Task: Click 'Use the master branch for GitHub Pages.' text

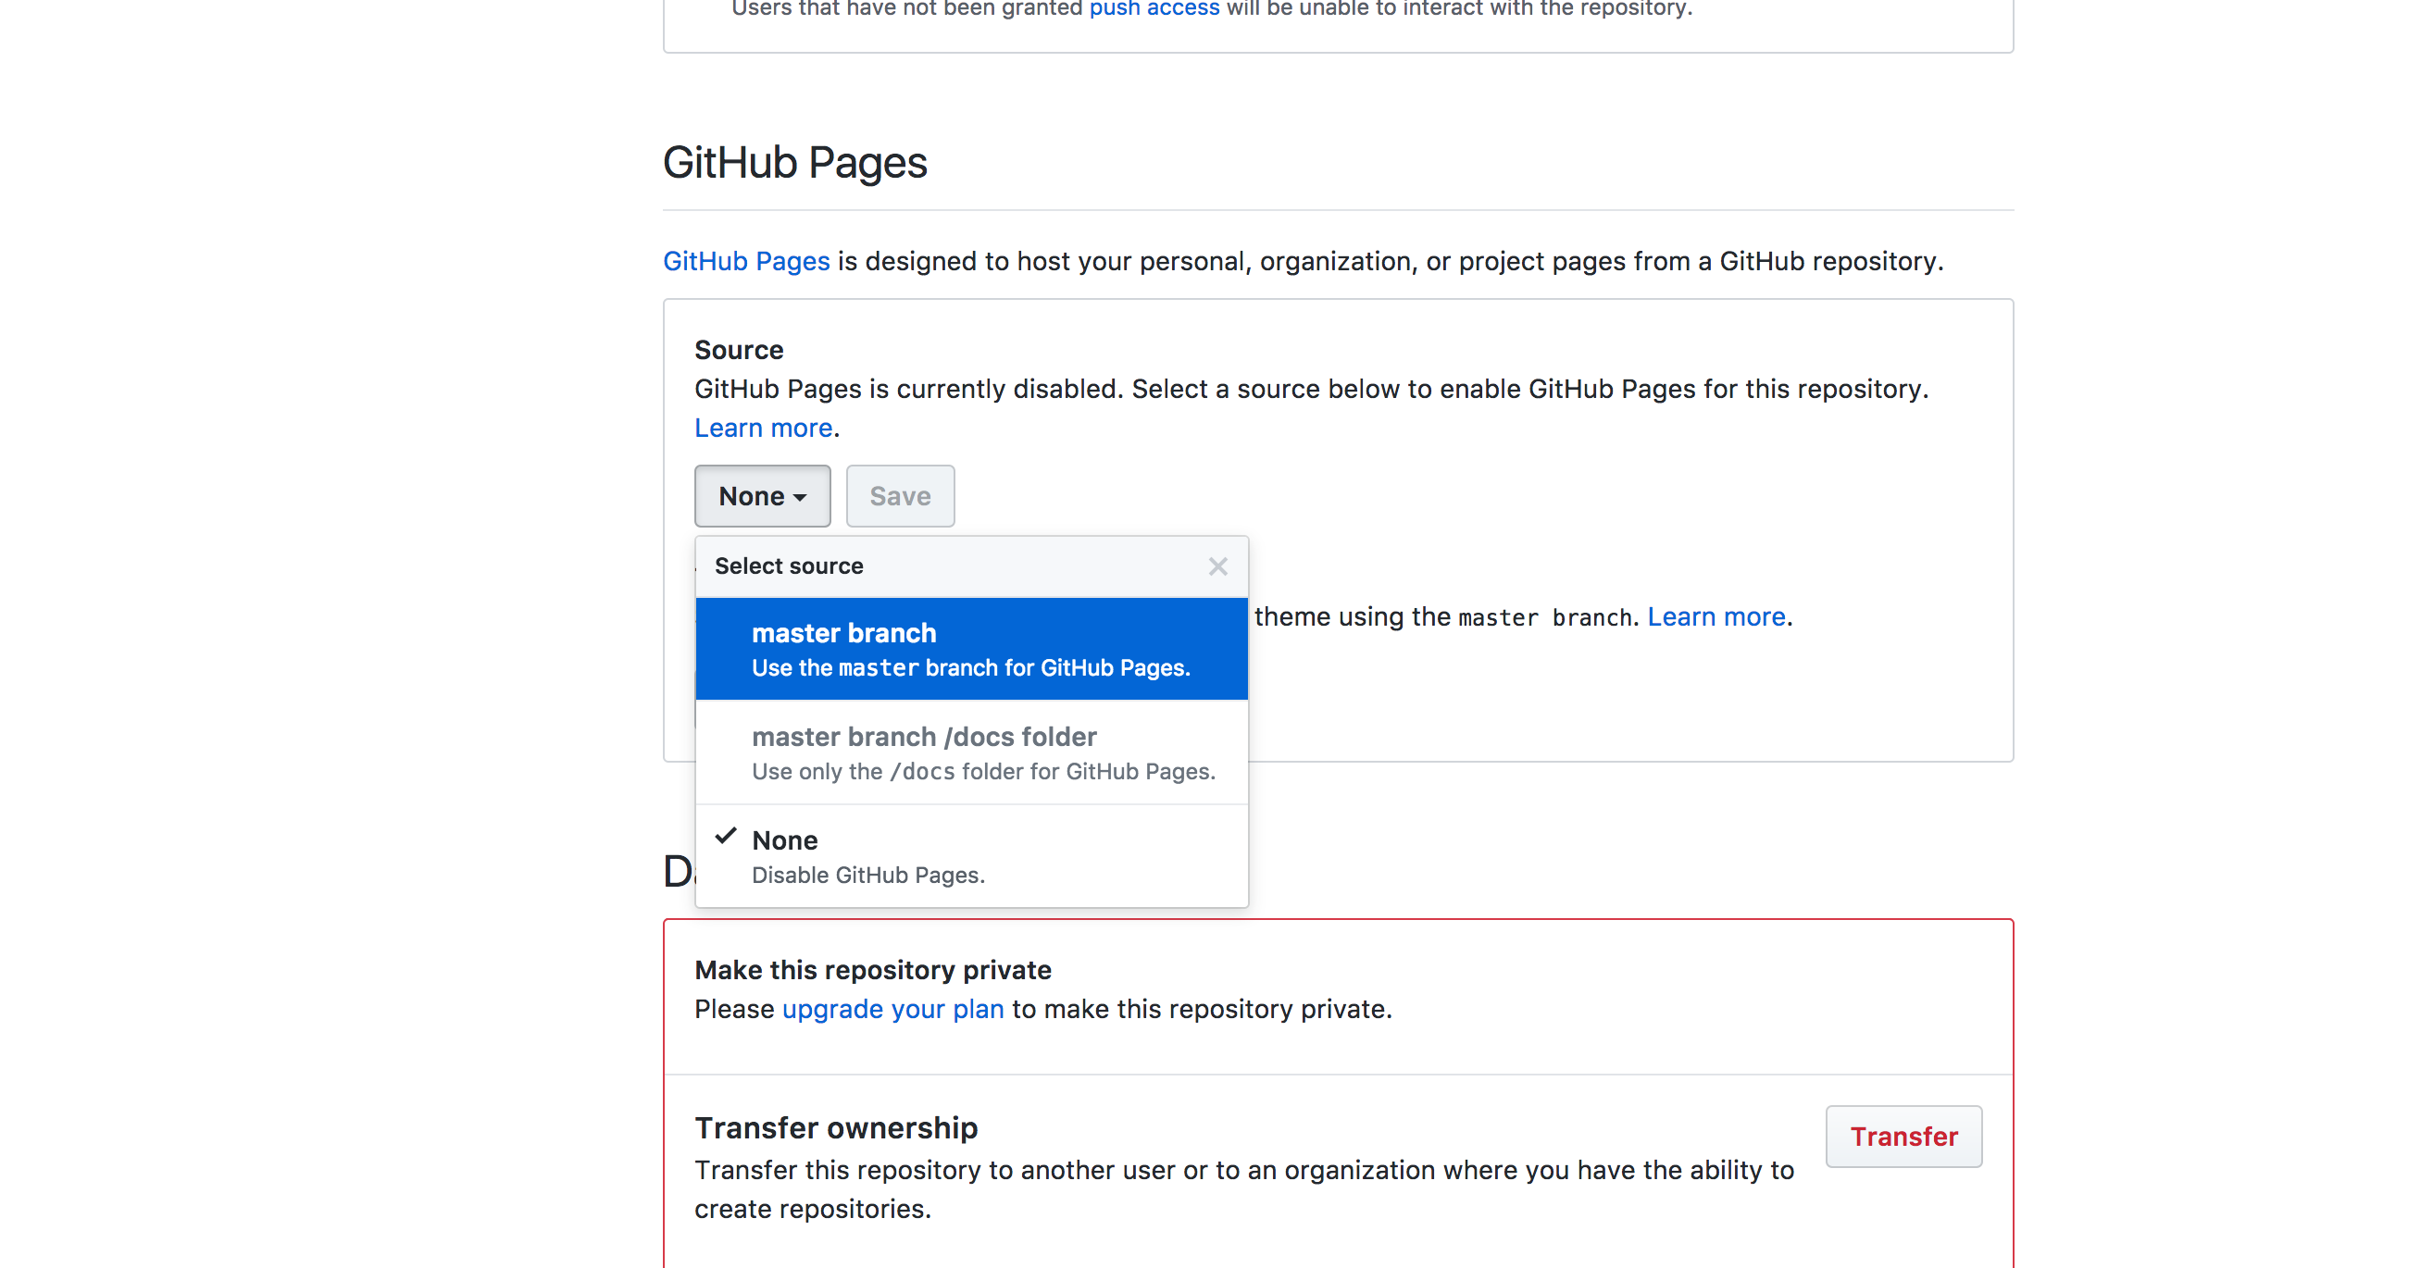Action: coord(971,668)
